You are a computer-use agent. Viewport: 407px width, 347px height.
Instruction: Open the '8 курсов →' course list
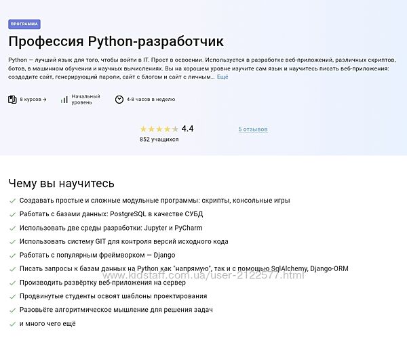point(33,100)
